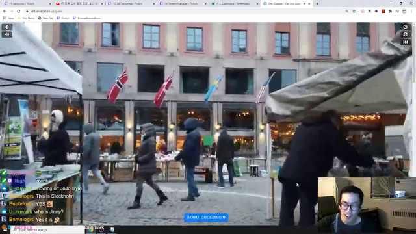Image resolution: width=416 pixels, height=234 pixels.
Task: Click the notepad-like icon in the taskbar
Action: (x=112, y=229)
